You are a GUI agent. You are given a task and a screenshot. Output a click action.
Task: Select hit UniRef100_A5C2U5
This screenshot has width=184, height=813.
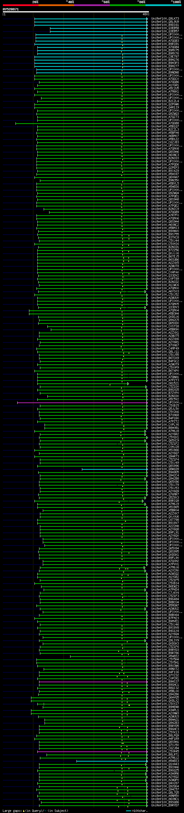point(165,88)
